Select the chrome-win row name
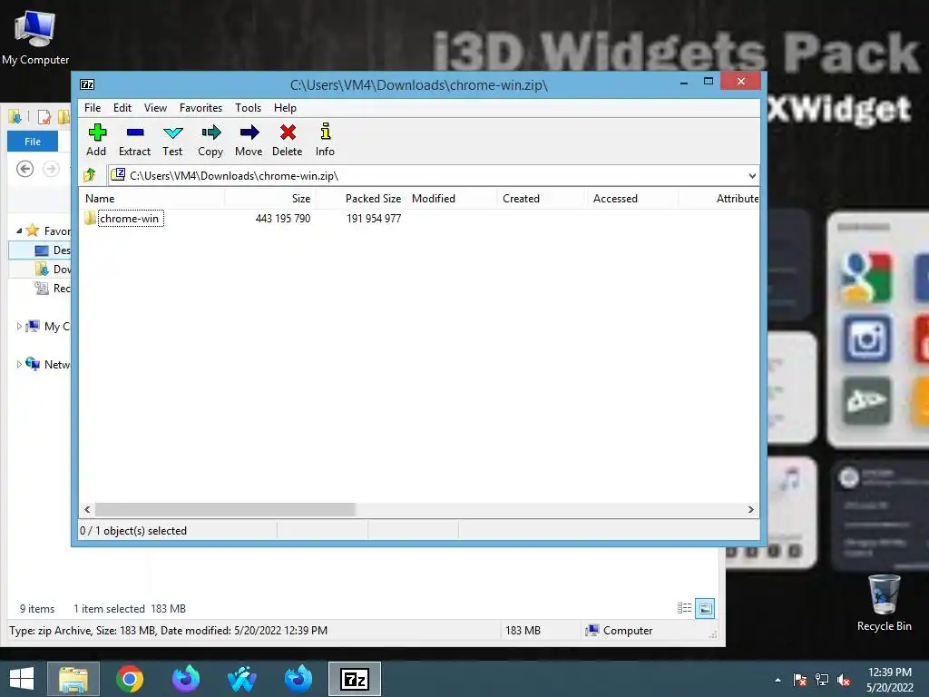Screen dimensions: 929x697 coord(130,218)
